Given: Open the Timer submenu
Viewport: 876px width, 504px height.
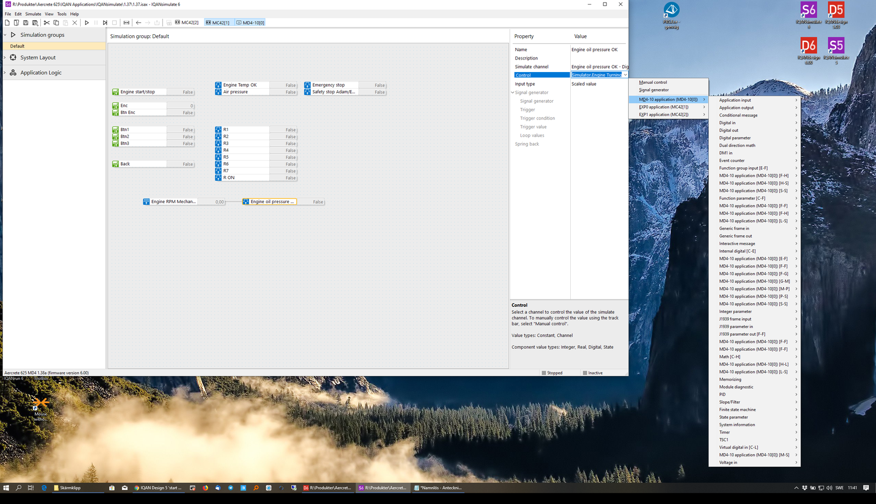Looking at the screenshot, I should (755, 432).
